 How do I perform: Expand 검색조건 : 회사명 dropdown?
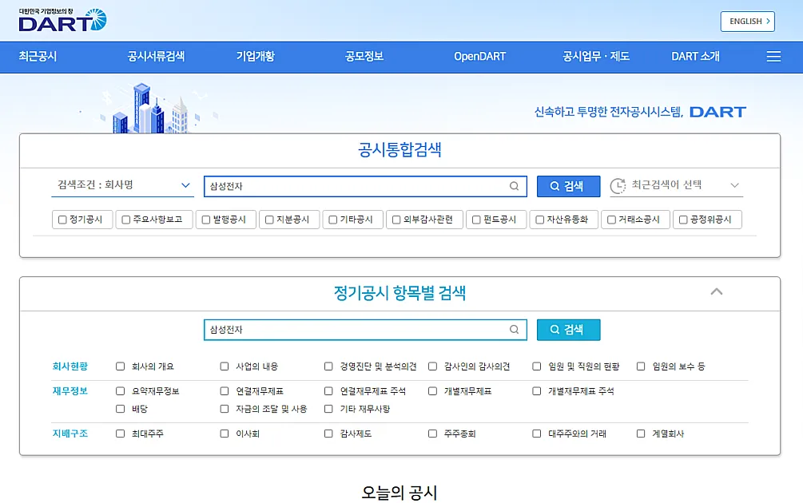[x=122, y=185]
